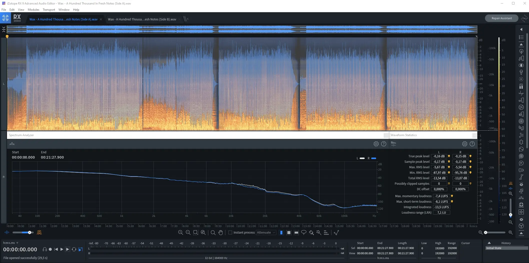Zoom to selection with the dashed magnifier

point(196,232)
